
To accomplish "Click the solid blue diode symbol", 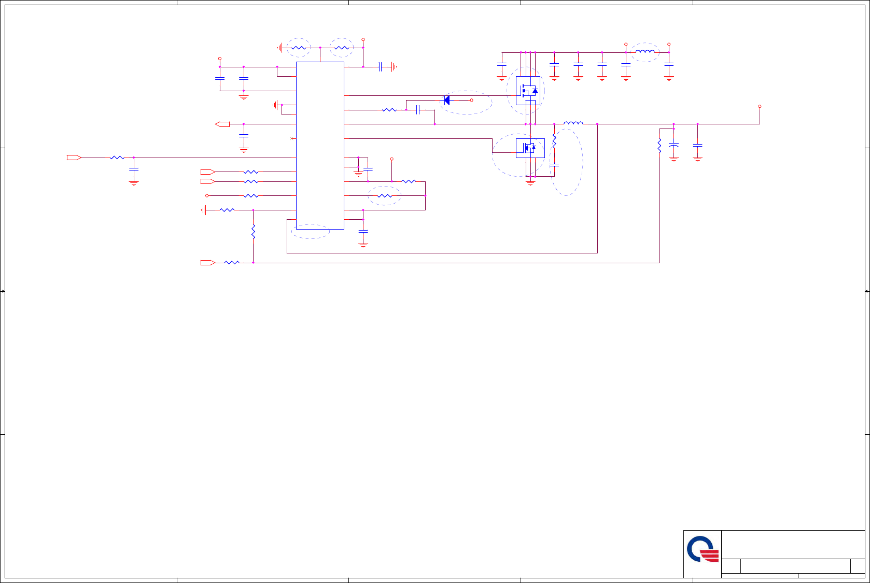I will pos(447,100).
